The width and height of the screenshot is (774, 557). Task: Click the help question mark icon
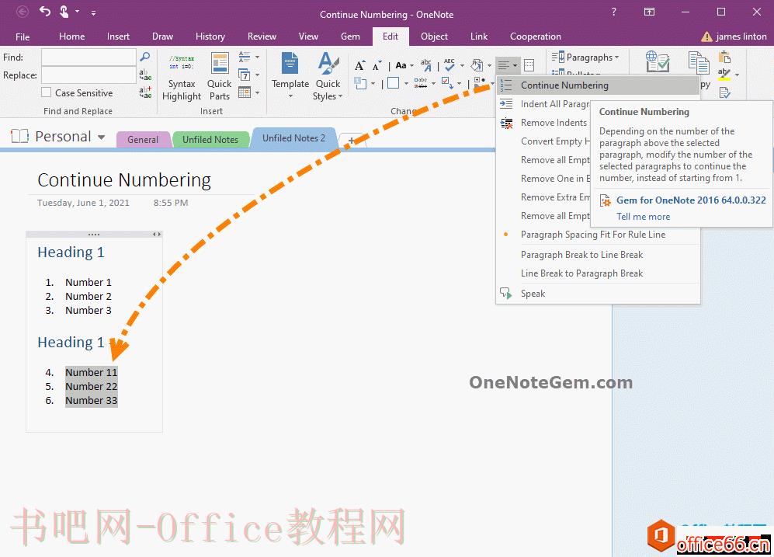click(613, 12)
